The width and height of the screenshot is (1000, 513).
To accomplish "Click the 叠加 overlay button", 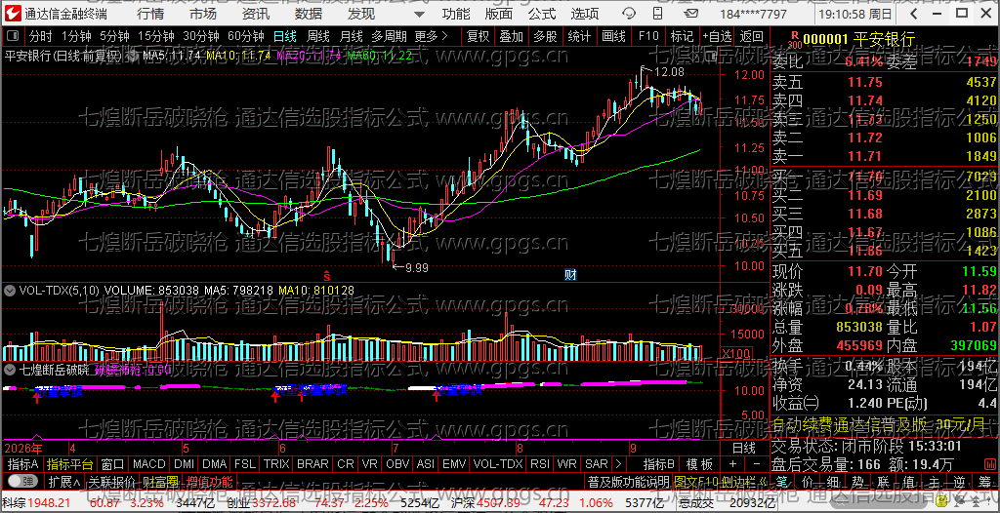I will (512, 36).
